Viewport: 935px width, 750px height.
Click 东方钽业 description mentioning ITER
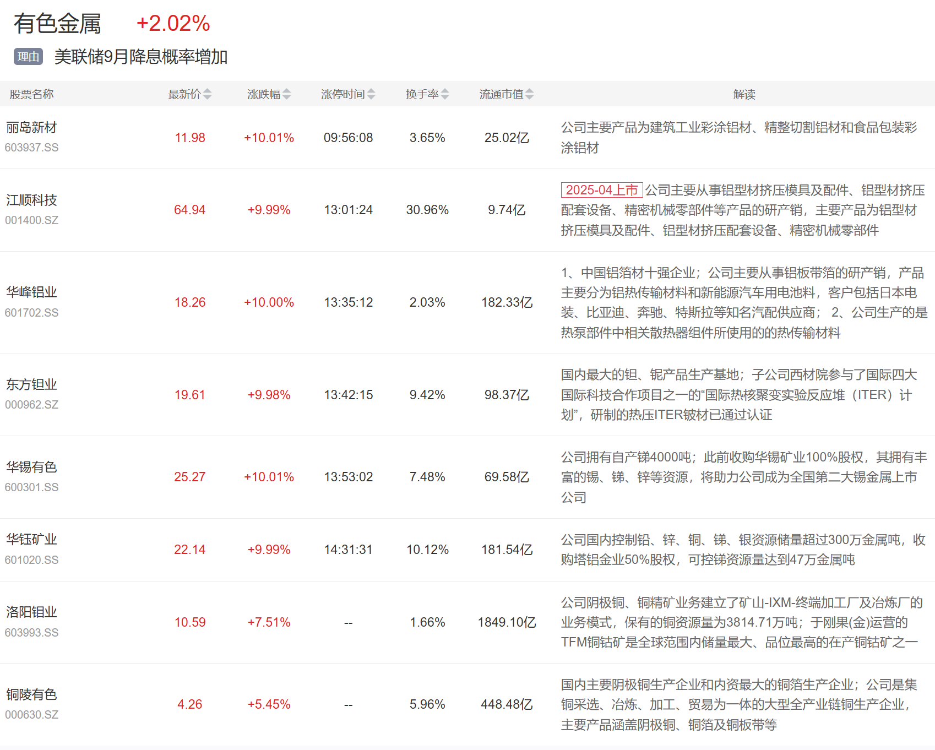739,395
